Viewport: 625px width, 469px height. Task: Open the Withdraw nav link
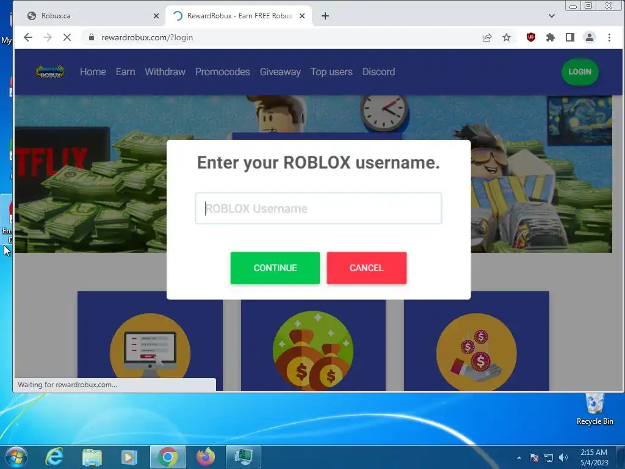click(x=165, y=72)
